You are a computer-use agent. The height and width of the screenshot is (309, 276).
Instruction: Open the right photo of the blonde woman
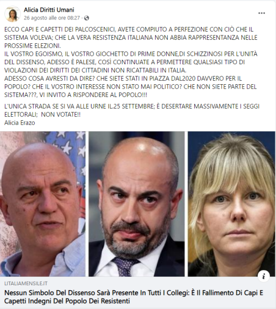pyautogui.click(x=231, y=204)
